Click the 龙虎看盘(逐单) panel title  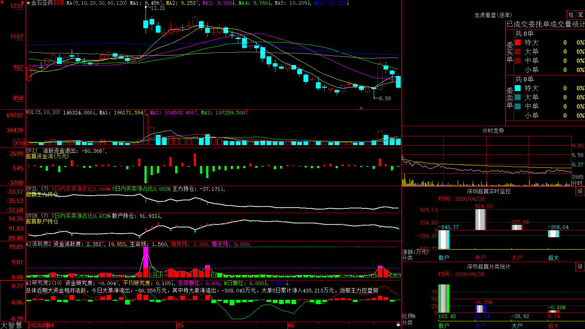(x=493, y=15)
